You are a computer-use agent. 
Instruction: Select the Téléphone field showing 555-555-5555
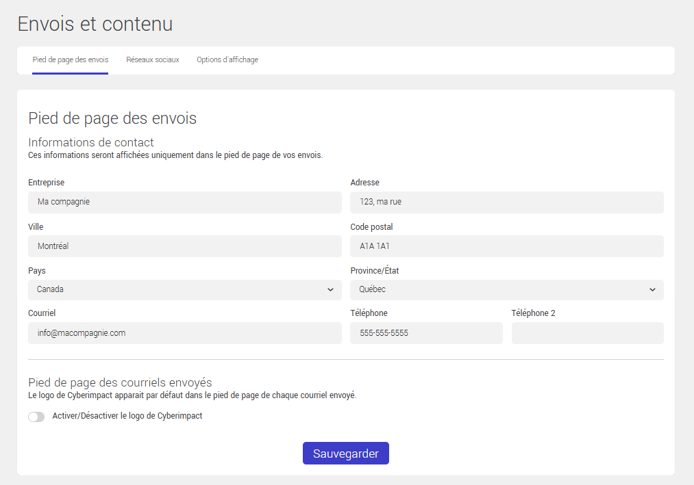426,332
